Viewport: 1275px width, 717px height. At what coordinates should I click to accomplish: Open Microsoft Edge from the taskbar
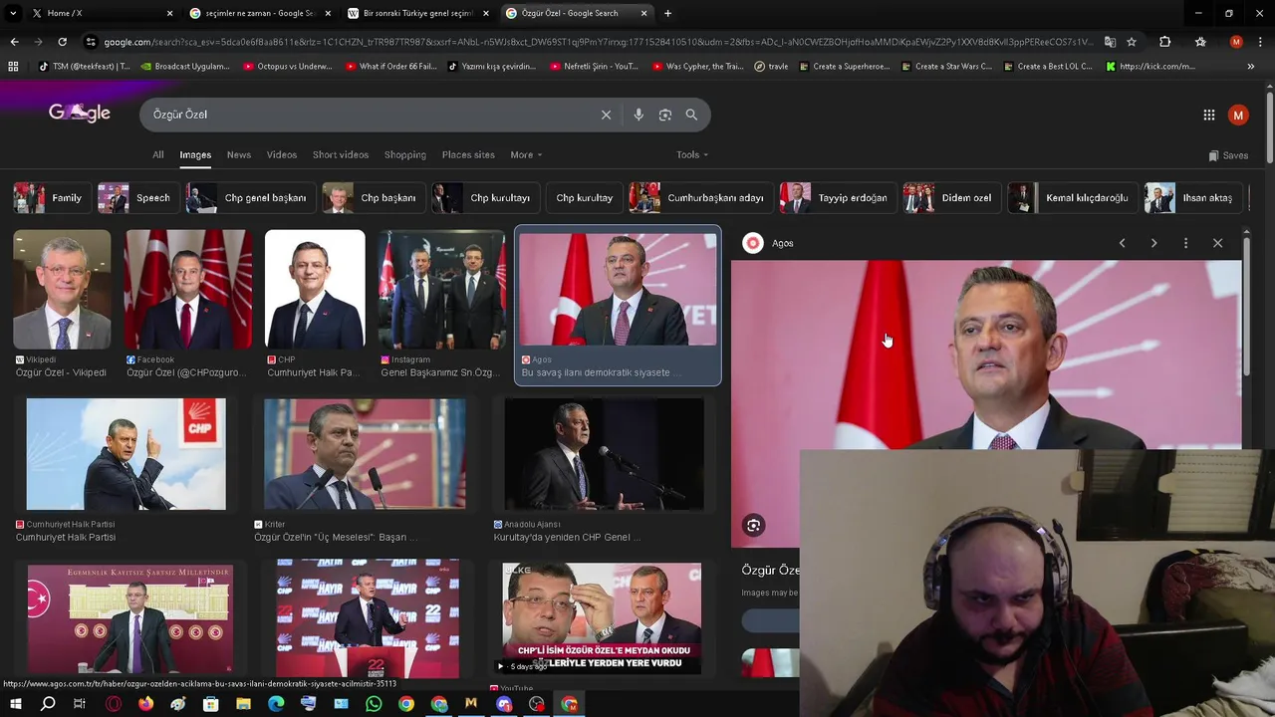pos(276,704)
